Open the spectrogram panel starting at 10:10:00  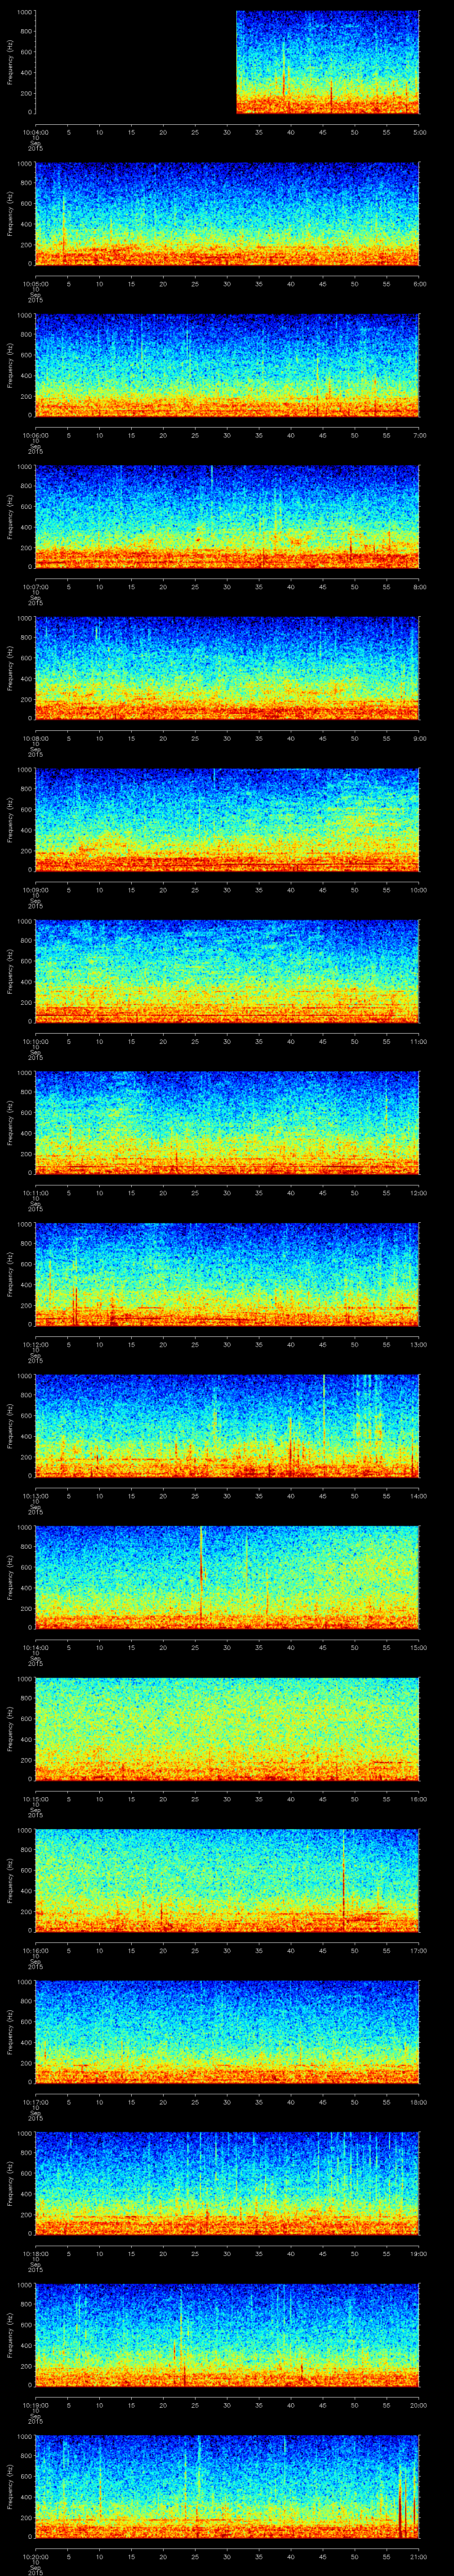pyautogui.click(x=227, y=972)
